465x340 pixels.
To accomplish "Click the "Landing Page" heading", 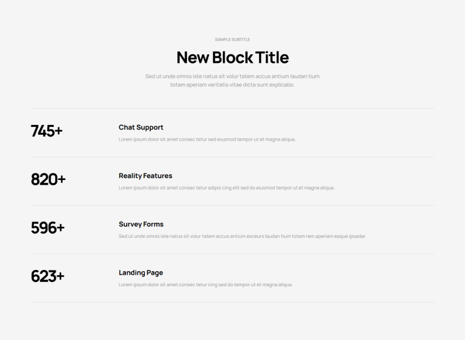I will tap(140, 272).
